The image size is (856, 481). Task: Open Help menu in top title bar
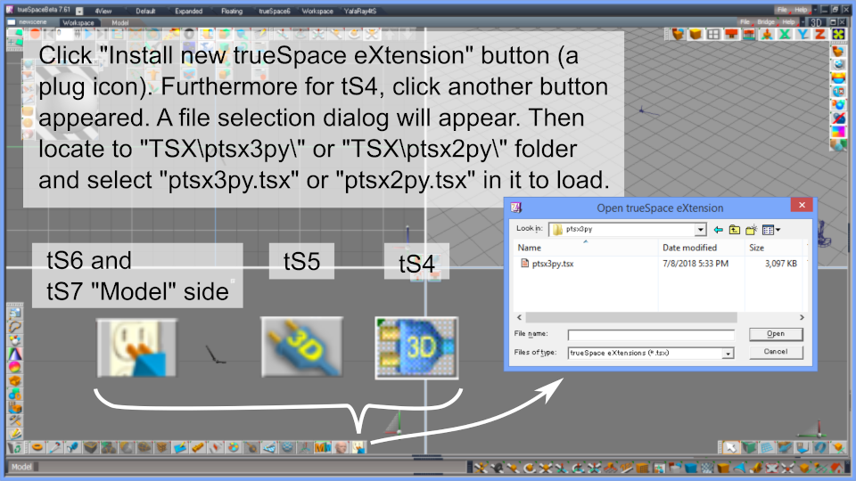pos(801,10)
